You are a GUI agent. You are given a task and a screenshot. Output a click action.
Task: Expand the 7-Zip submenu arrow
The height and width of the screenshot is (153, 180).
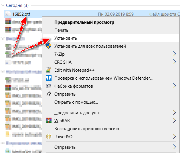pyautogui.click(x=174, y=54)
